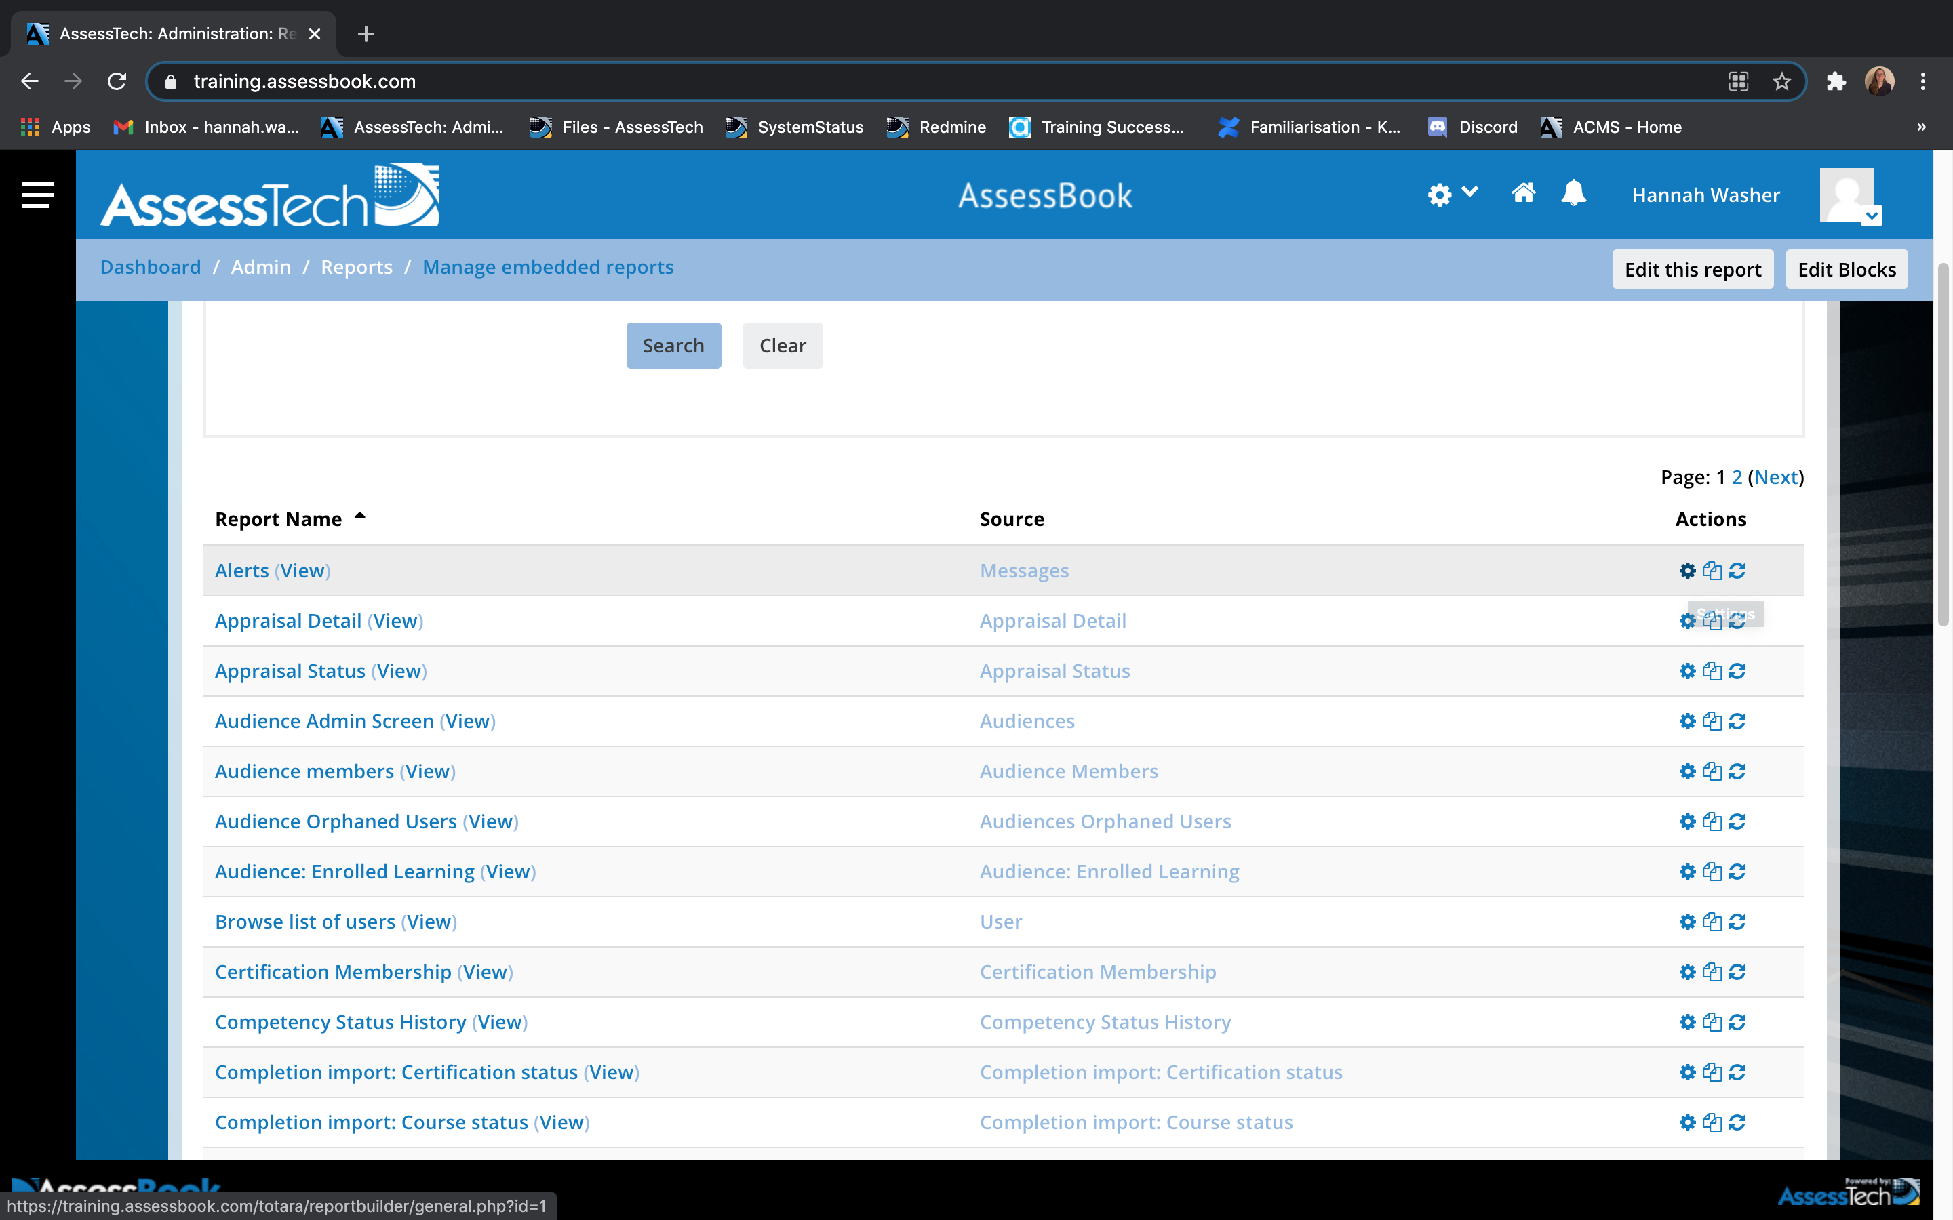This screenshot has width=1953, height=1220.
Task: Open Manage embedded reports breadcrumb
Action: (x=548, y=267)
